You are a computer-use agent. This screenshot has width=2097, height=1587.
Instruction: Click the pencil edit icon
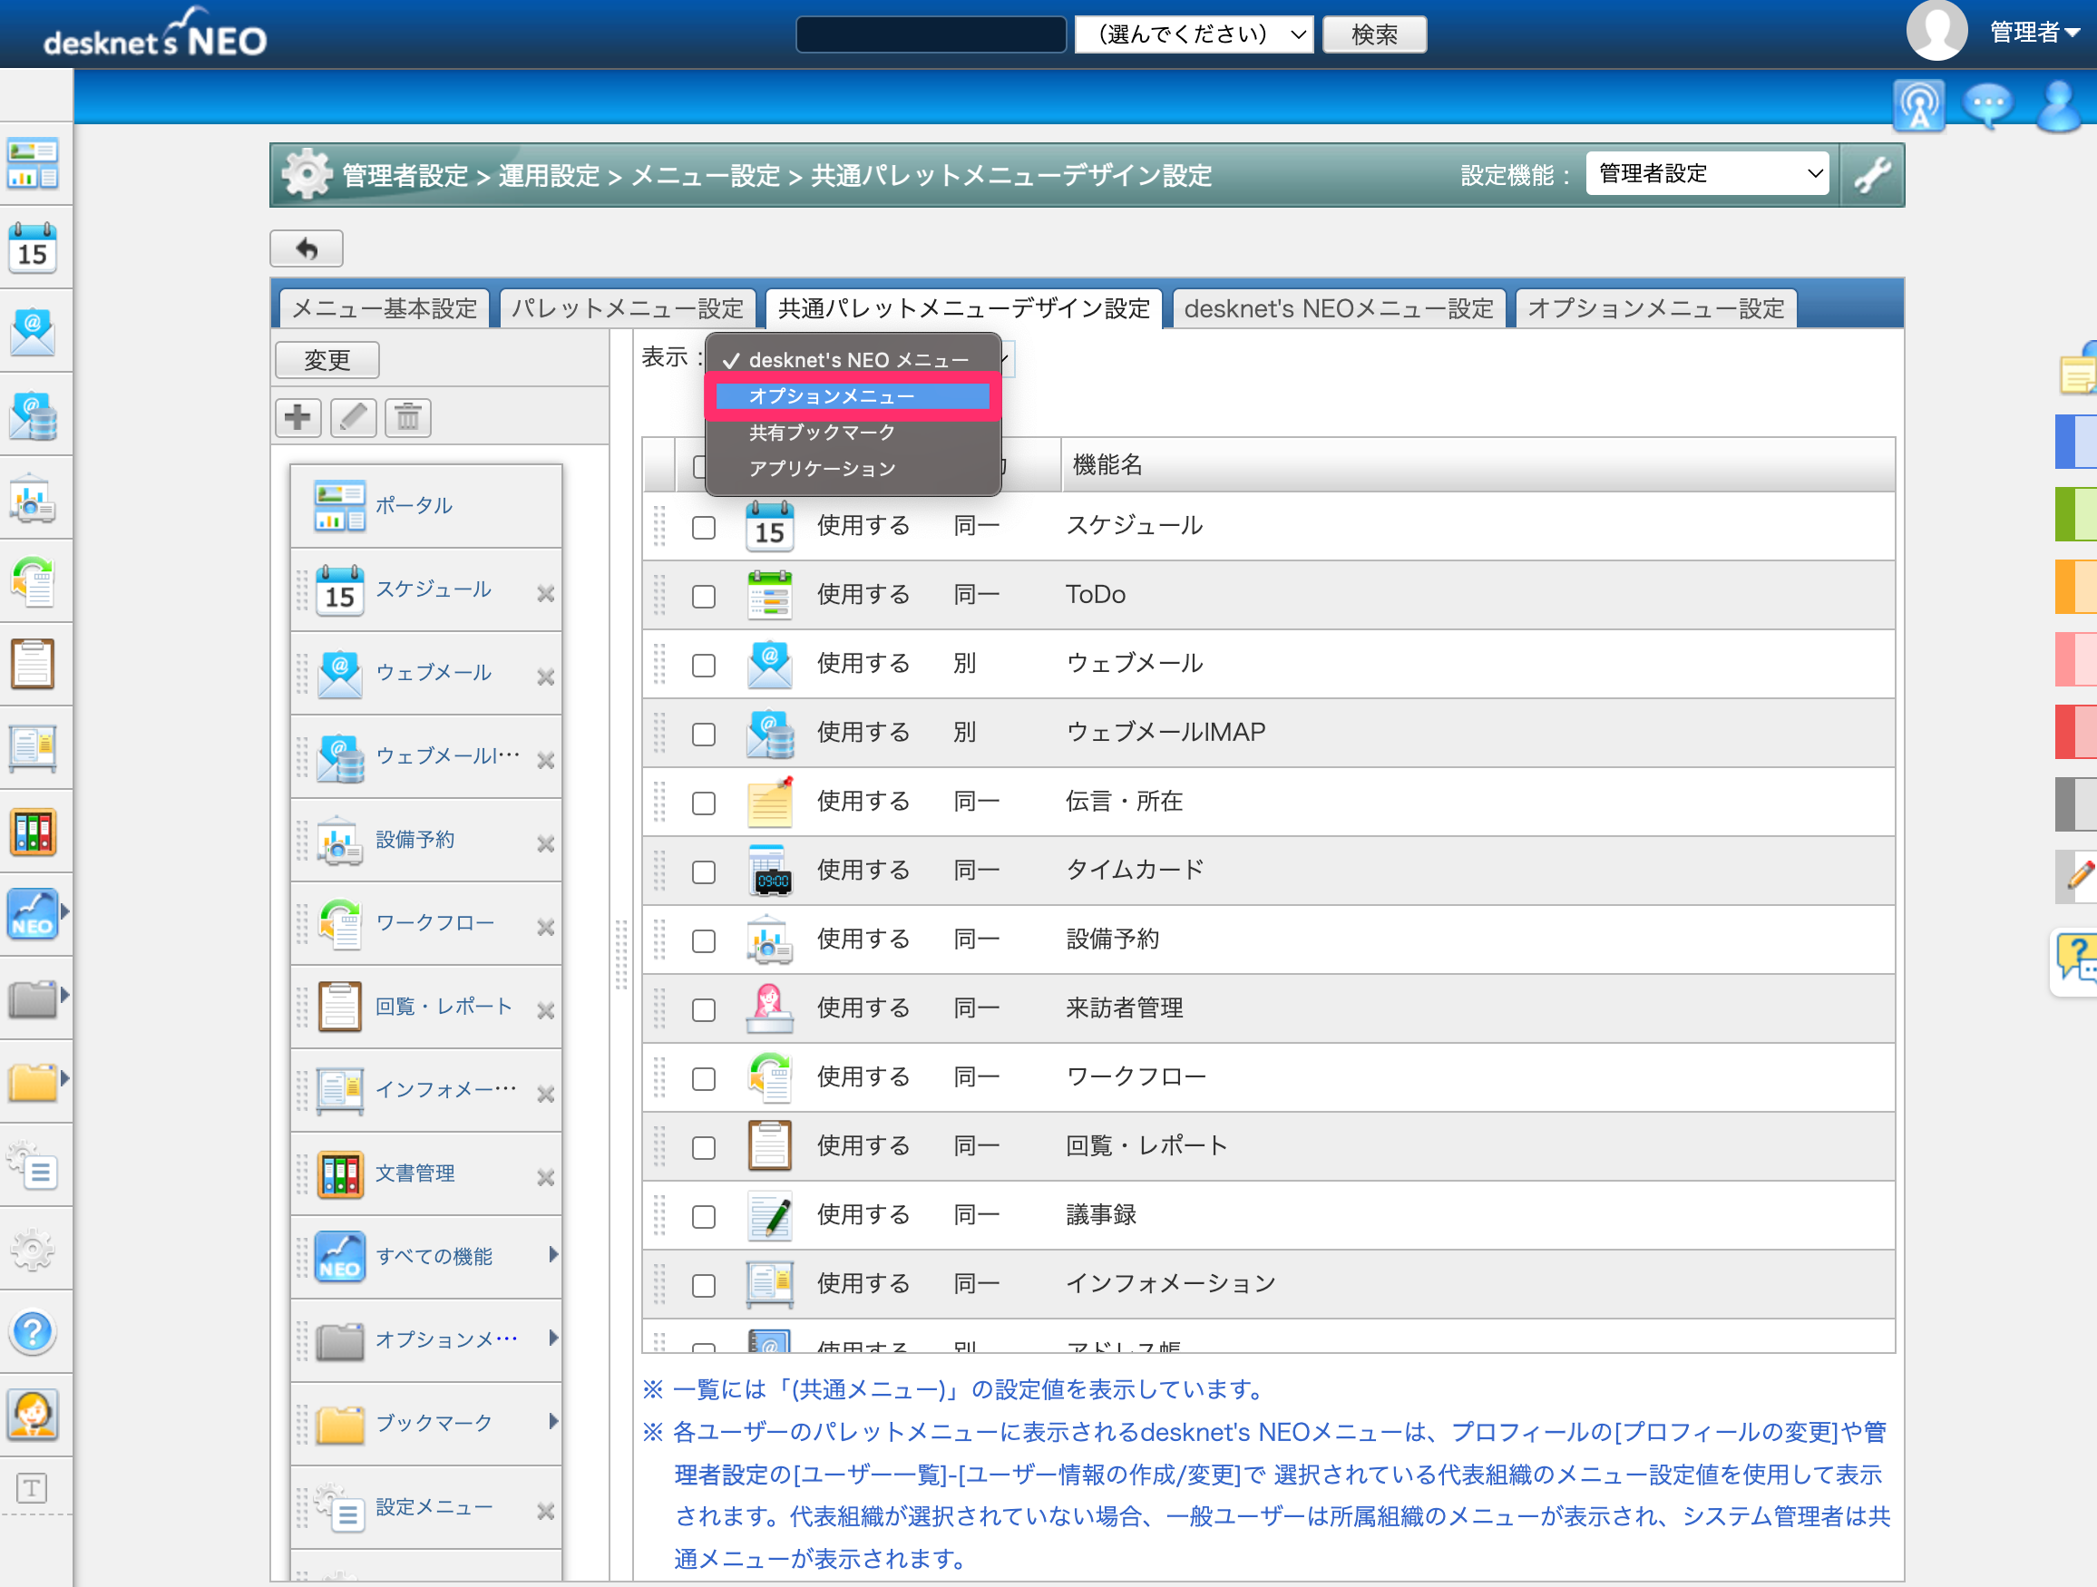353,417
